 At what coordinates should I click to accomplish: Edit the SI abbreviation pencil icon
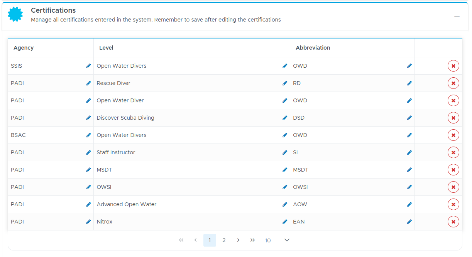[x=409, y=152]
